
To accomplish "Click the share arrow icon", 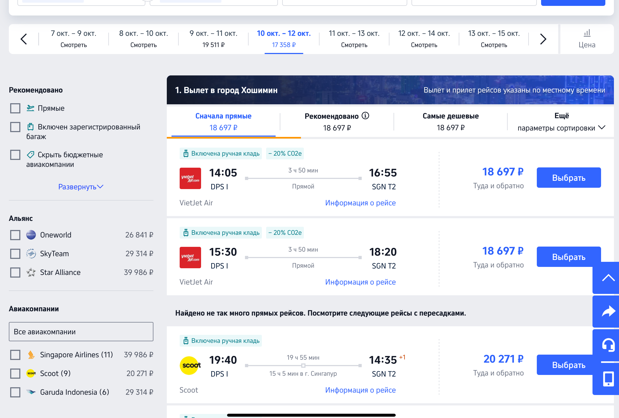I will pyautogui.click(x=608, y=311).
